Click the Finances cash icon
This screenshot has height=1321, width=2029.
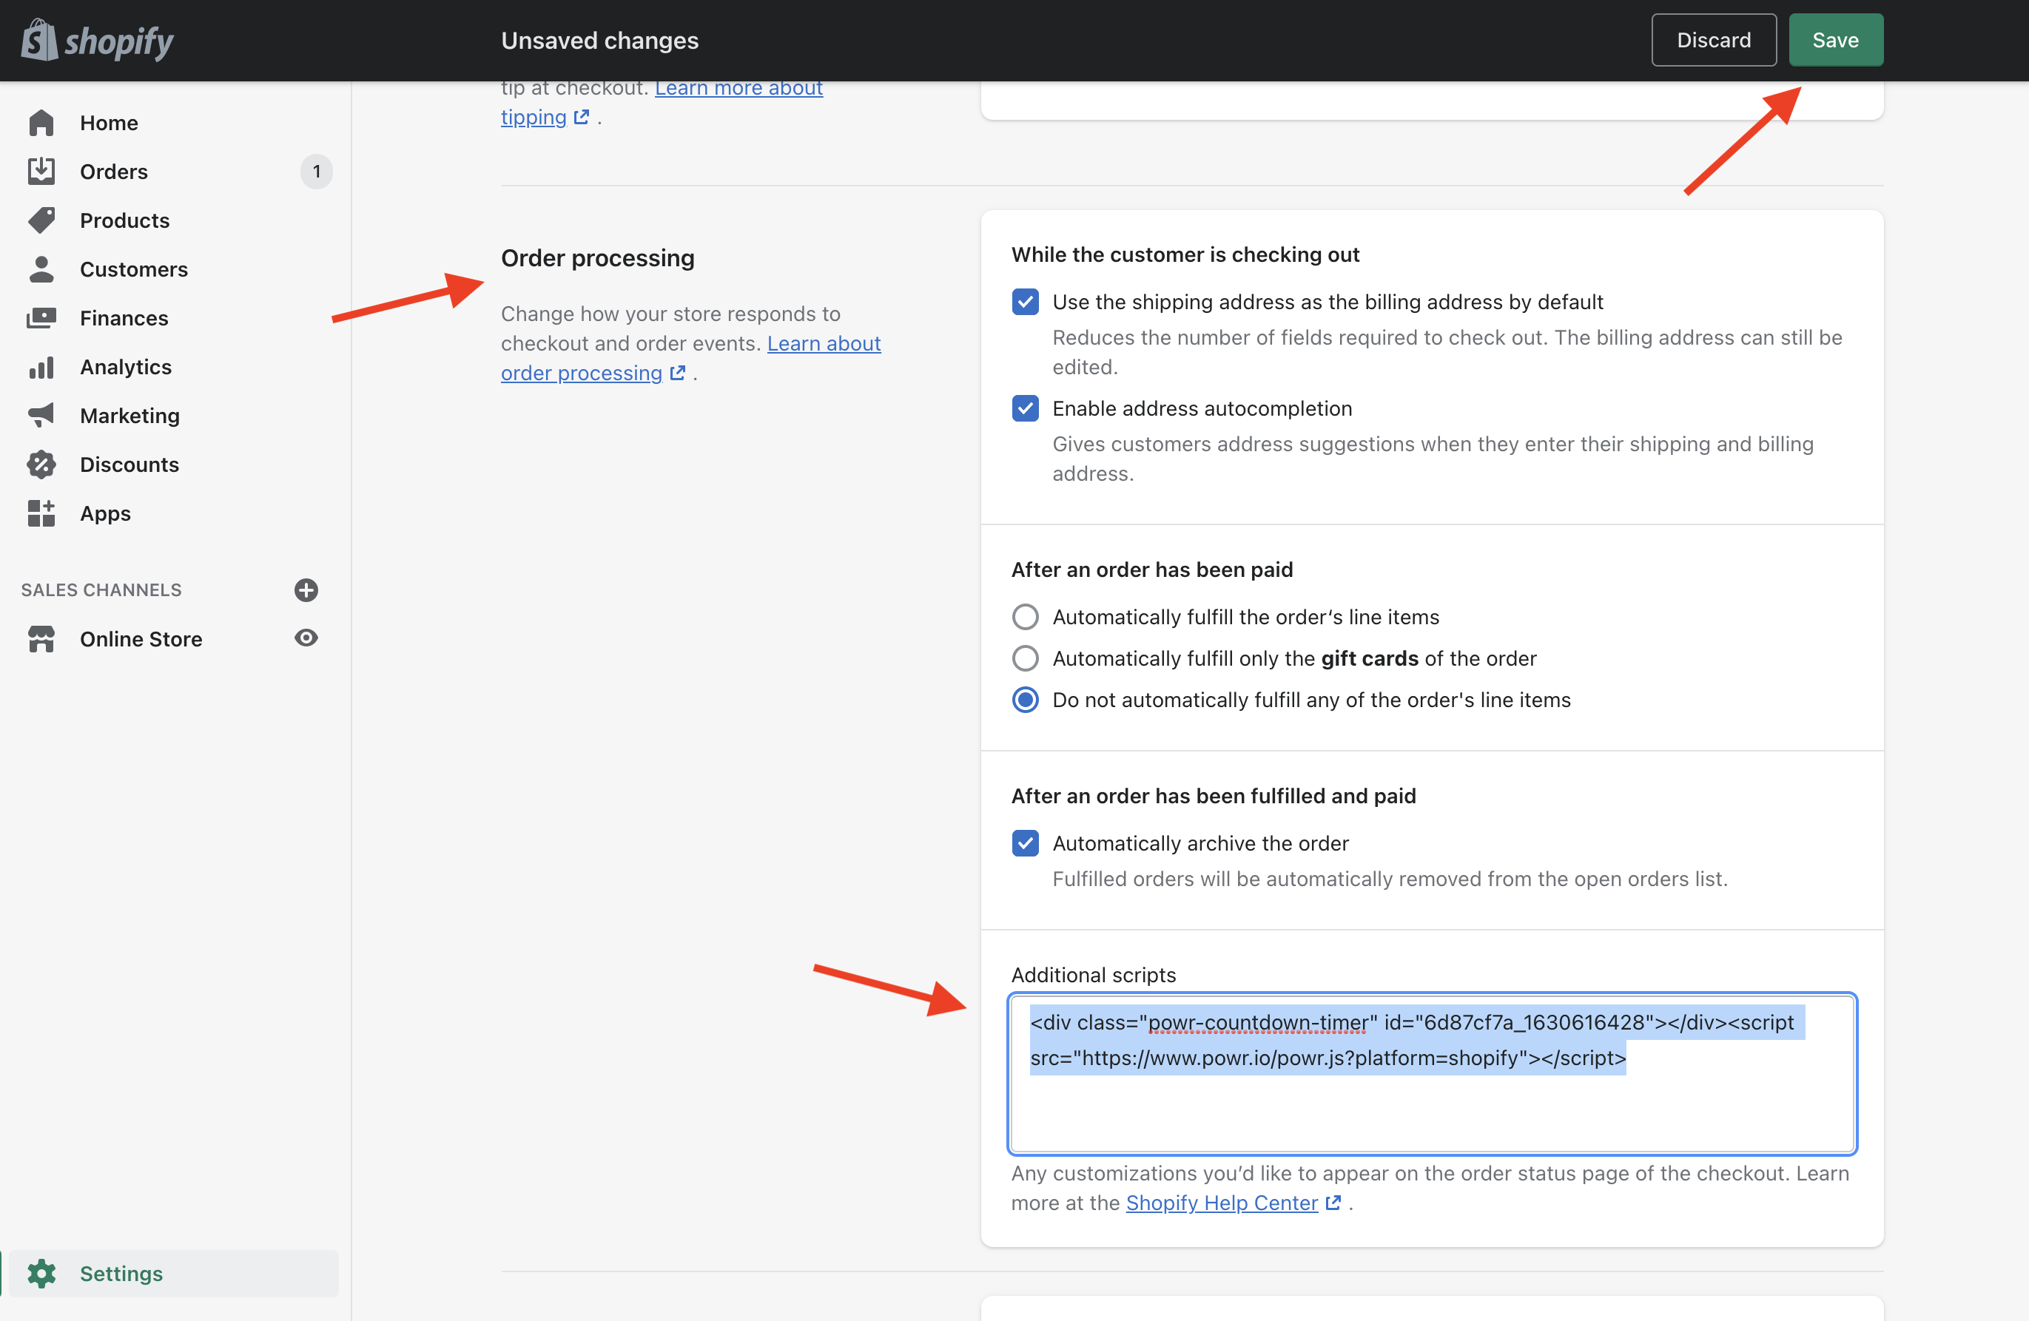pyautogui.click(x=41, y=318)
